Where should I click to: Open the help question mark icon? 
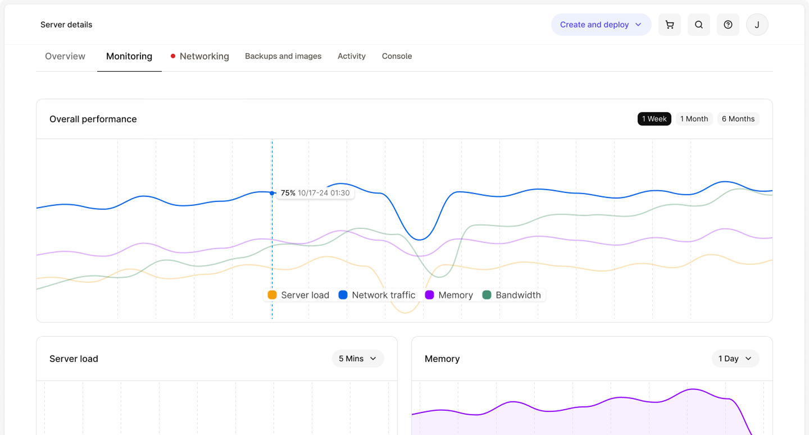(x=728, y=25)
